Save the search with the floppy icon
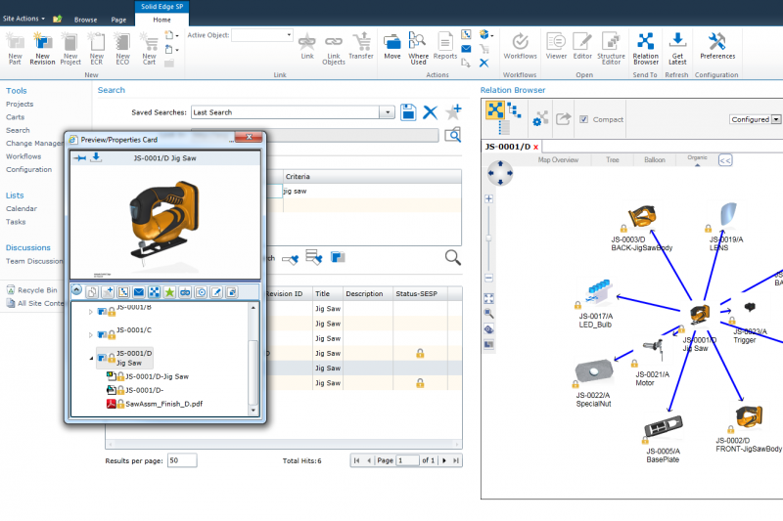This screenshot has height=521, width=783. [408, 112]
